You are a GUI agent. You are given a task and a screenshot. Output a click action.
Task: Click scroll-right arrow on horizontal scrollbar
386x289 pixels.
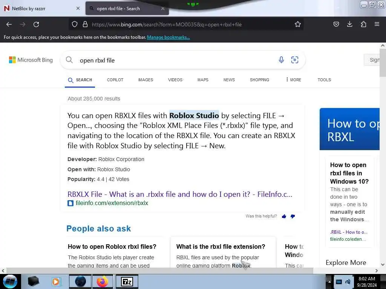377,271
